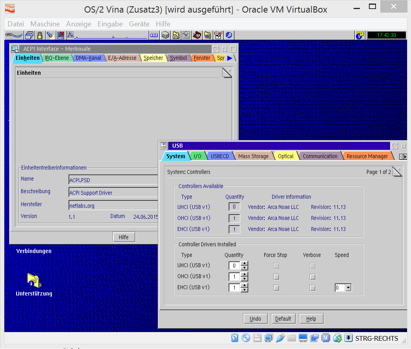The image size is (411, 349).
Task: Launch the blue globe browser tray icon
Action: (229, 35)
